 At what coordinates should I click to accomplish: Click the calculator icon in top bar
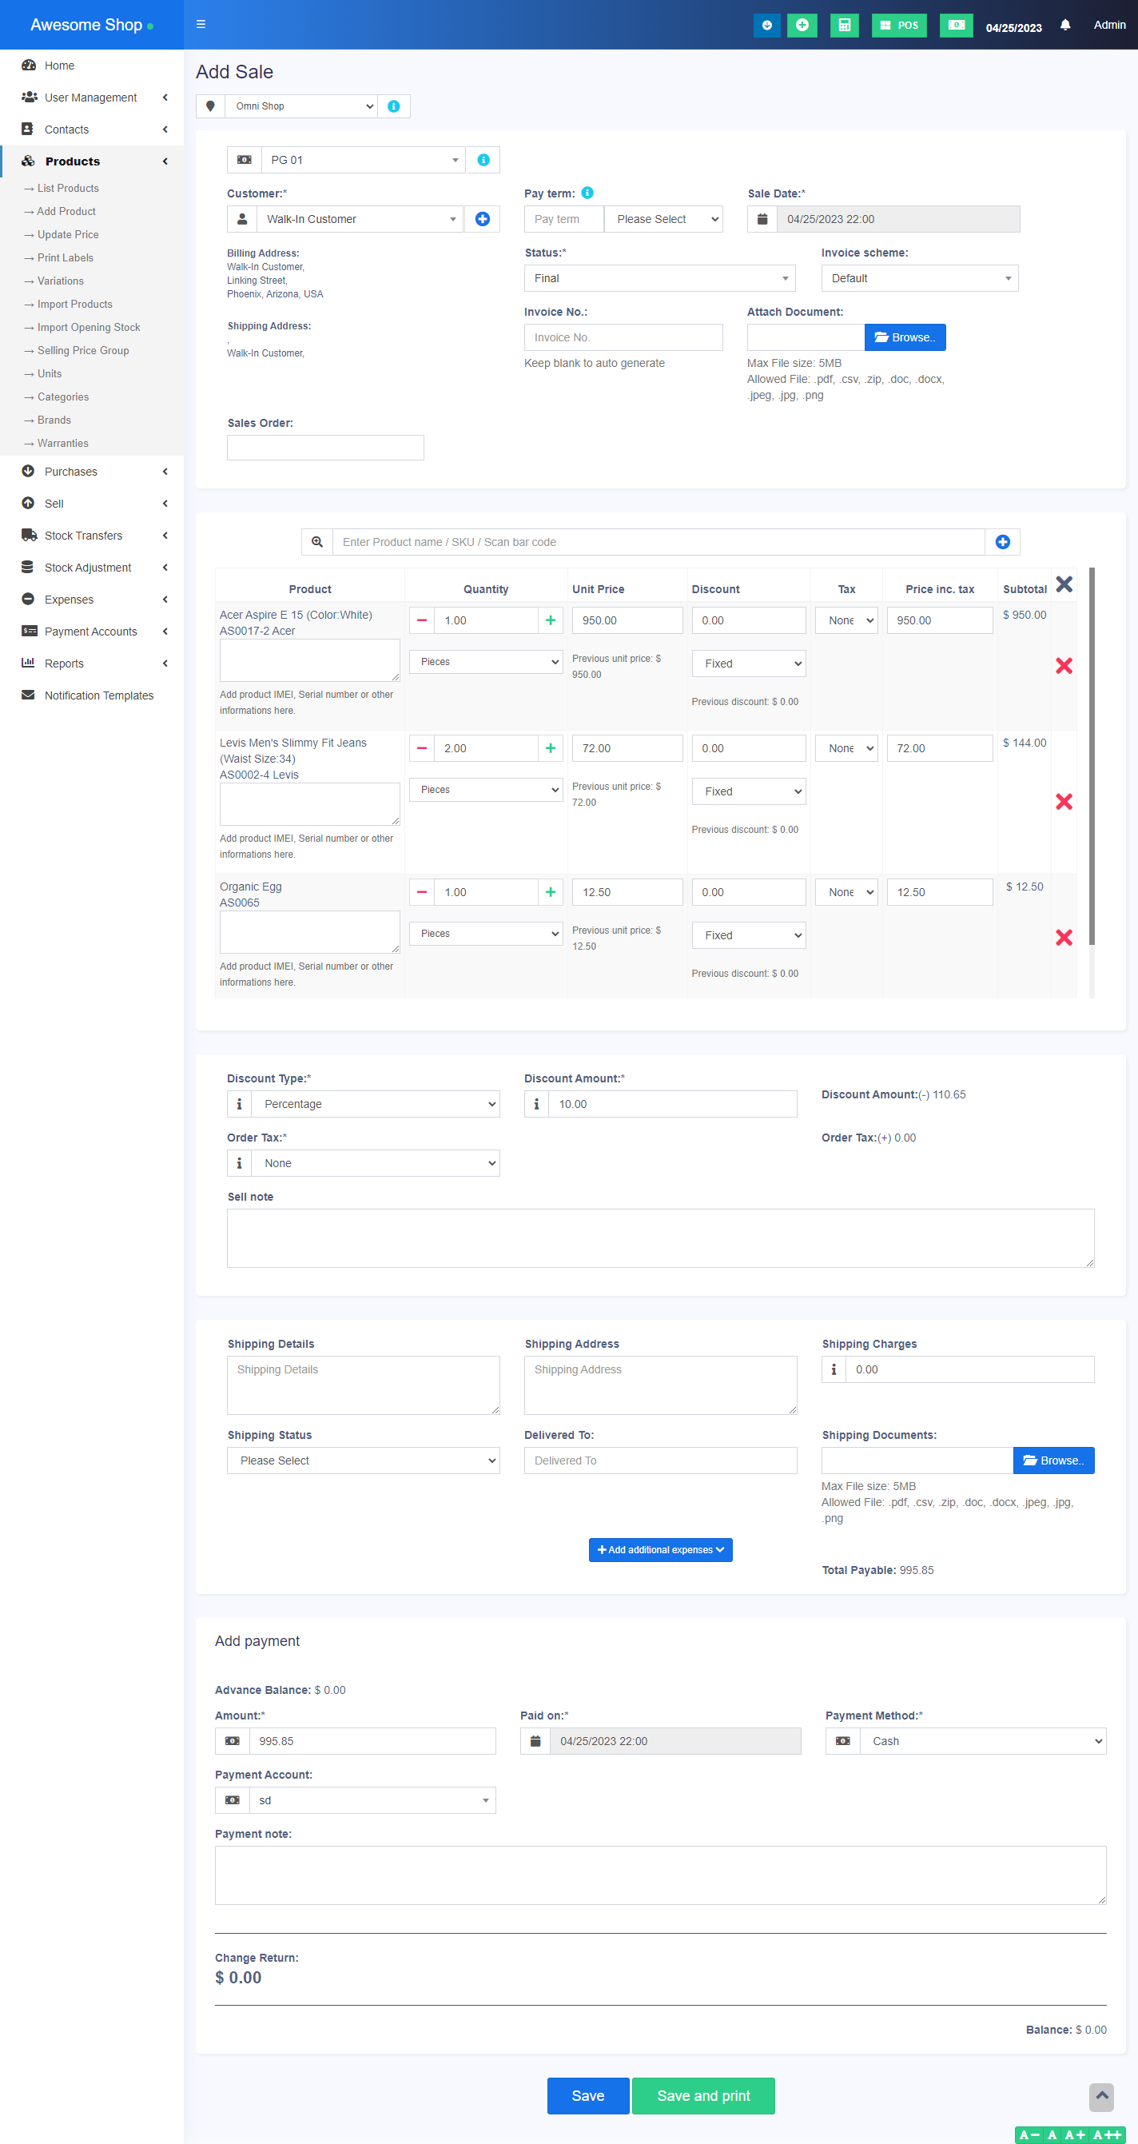point(844,25)
